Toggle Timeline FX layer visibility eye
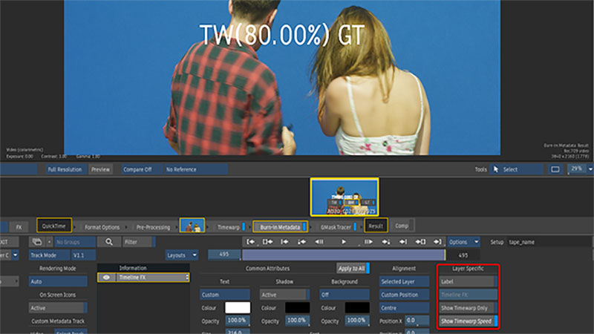The image size is (594, 334). (x=106, y=278)
